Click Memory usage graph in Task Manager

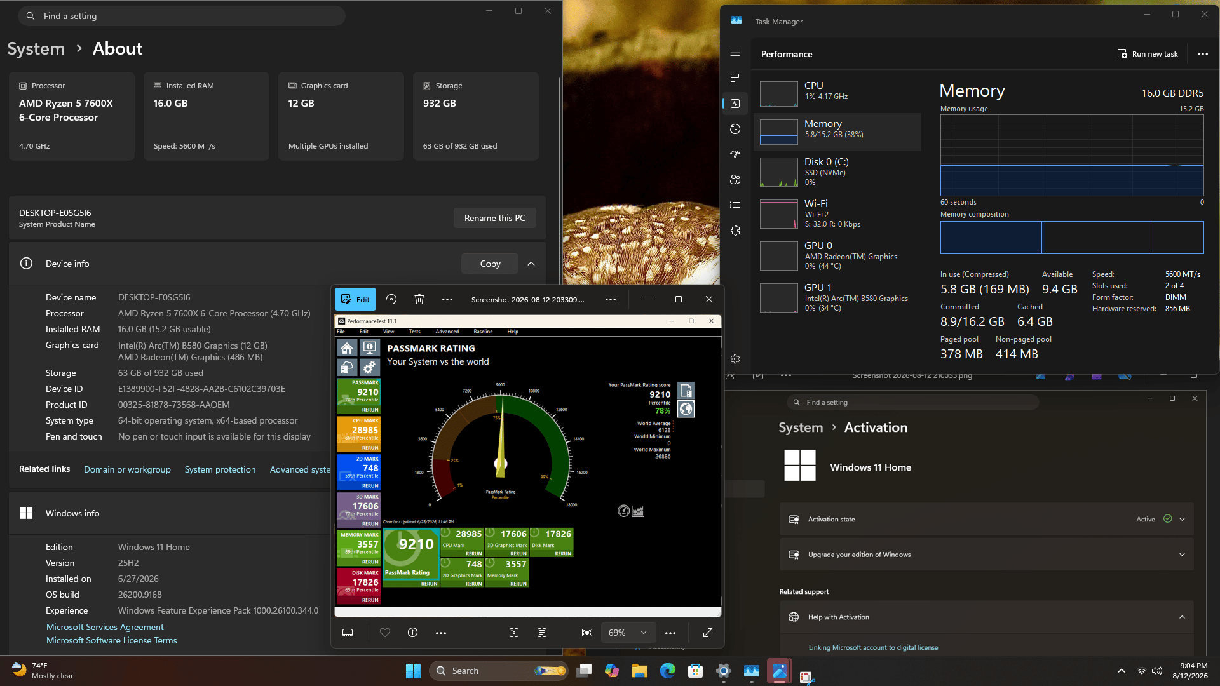[x=1072, y=155]
